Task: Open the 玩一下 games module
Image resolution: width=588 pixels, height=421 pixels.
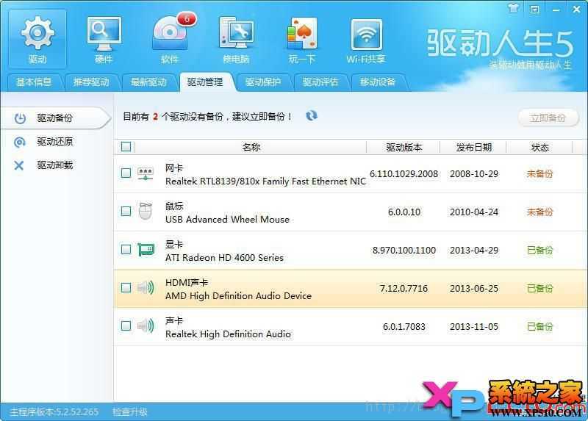Action: (302, 40)
